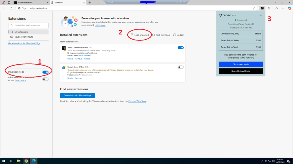This screenshot has width=293, height=164.
Task: Open the Windows Start menu
Action: point(3,161)
